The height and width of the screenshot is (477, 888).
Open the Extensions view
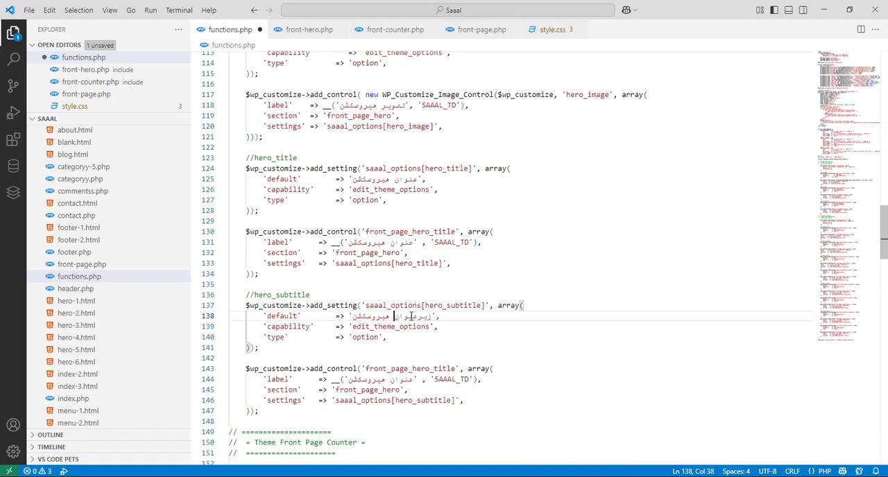coord(13,140)
